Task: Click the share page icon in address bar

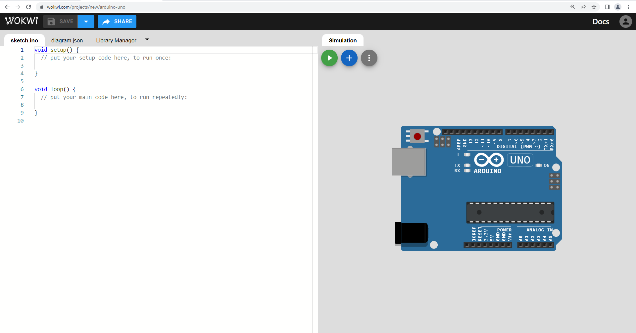Action: pos(583,7)
